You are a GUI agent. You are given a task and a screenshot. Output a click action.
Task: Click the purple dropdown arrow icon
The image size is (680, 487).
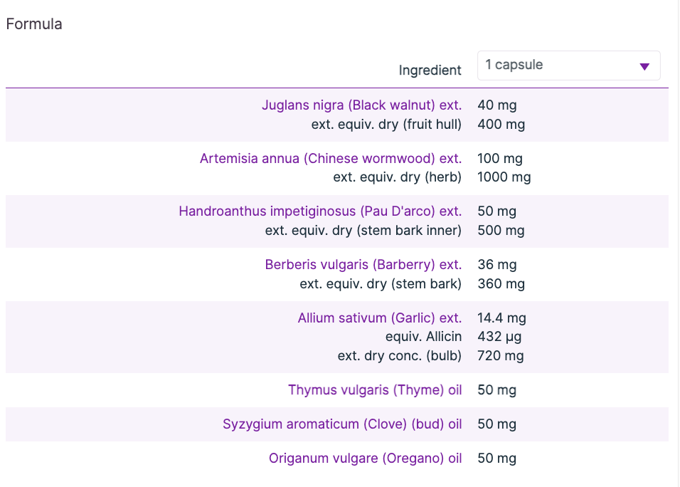click(644, 67)
